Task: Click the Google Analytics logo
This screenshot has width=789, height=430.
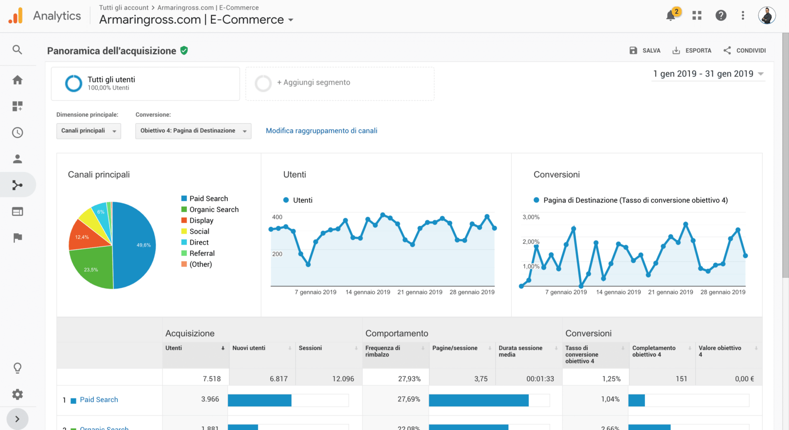Action: [x=16, y=16]
